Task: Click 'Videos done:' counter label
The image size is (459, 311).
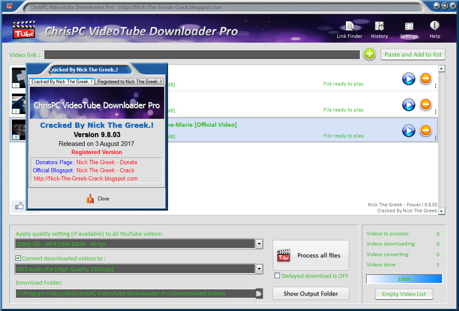Action: pos(382,265)
